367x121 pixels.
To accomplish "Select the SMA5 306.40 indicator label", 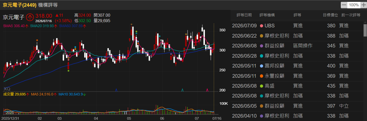I will [x=16, y=26].
